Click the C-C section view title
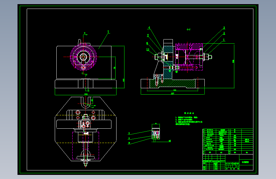276x179 pixels. pyautogui.click(x=189, y=29)
